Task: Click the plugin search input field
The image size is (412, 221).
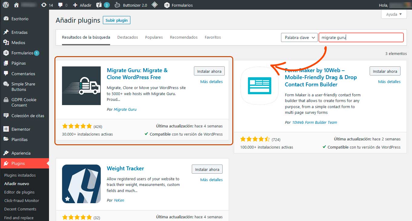Action: coord(361,37)
